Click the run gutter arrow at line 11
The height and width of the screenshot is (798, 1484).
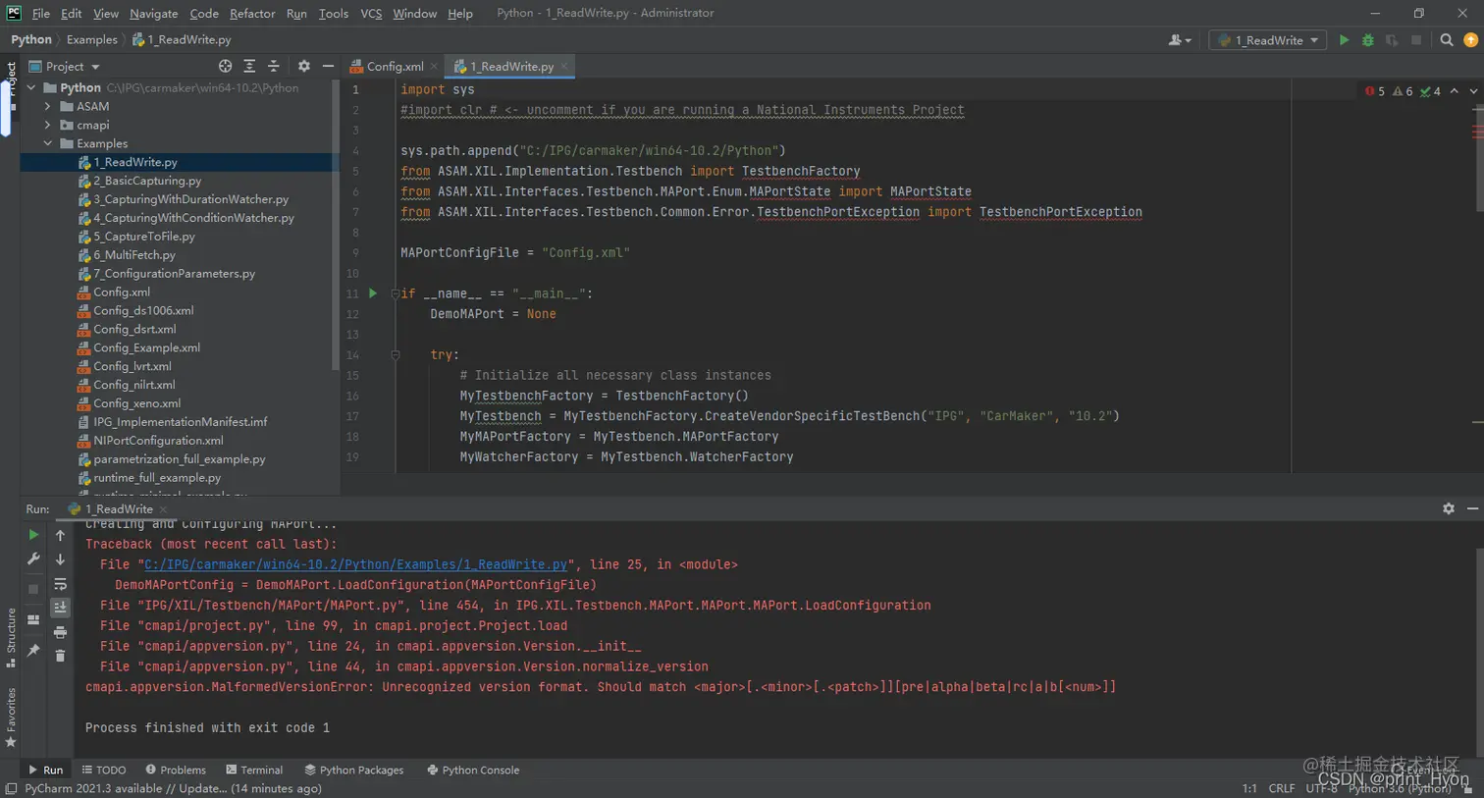coord(373,293)
